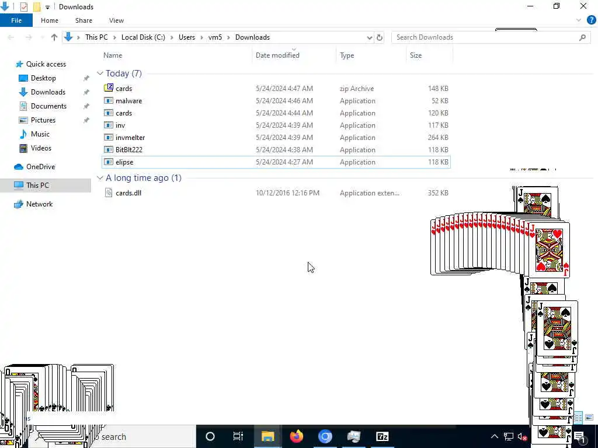This screenshot has height=448, width=598.
Task: Expand breadcrumb arrow after This PC
Action: [x=114, y=37]
